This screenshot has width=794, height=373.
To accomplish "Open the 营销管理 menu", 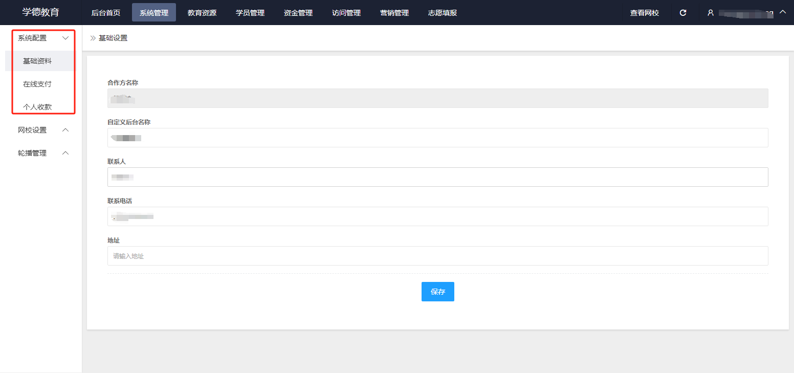I will point(394,13).
